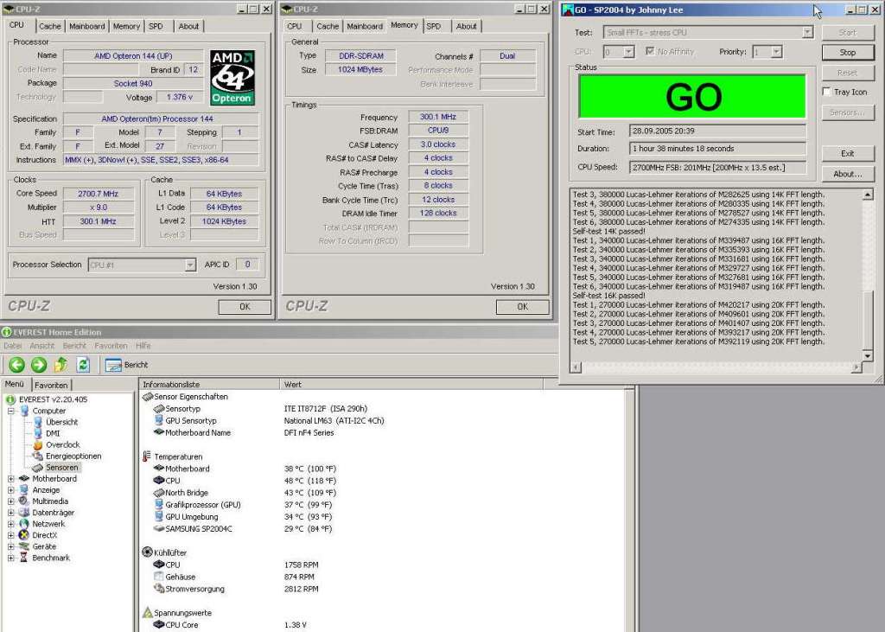Expand the Motherboard tree node
Screen dimensions: 885x632
point(10,478)
